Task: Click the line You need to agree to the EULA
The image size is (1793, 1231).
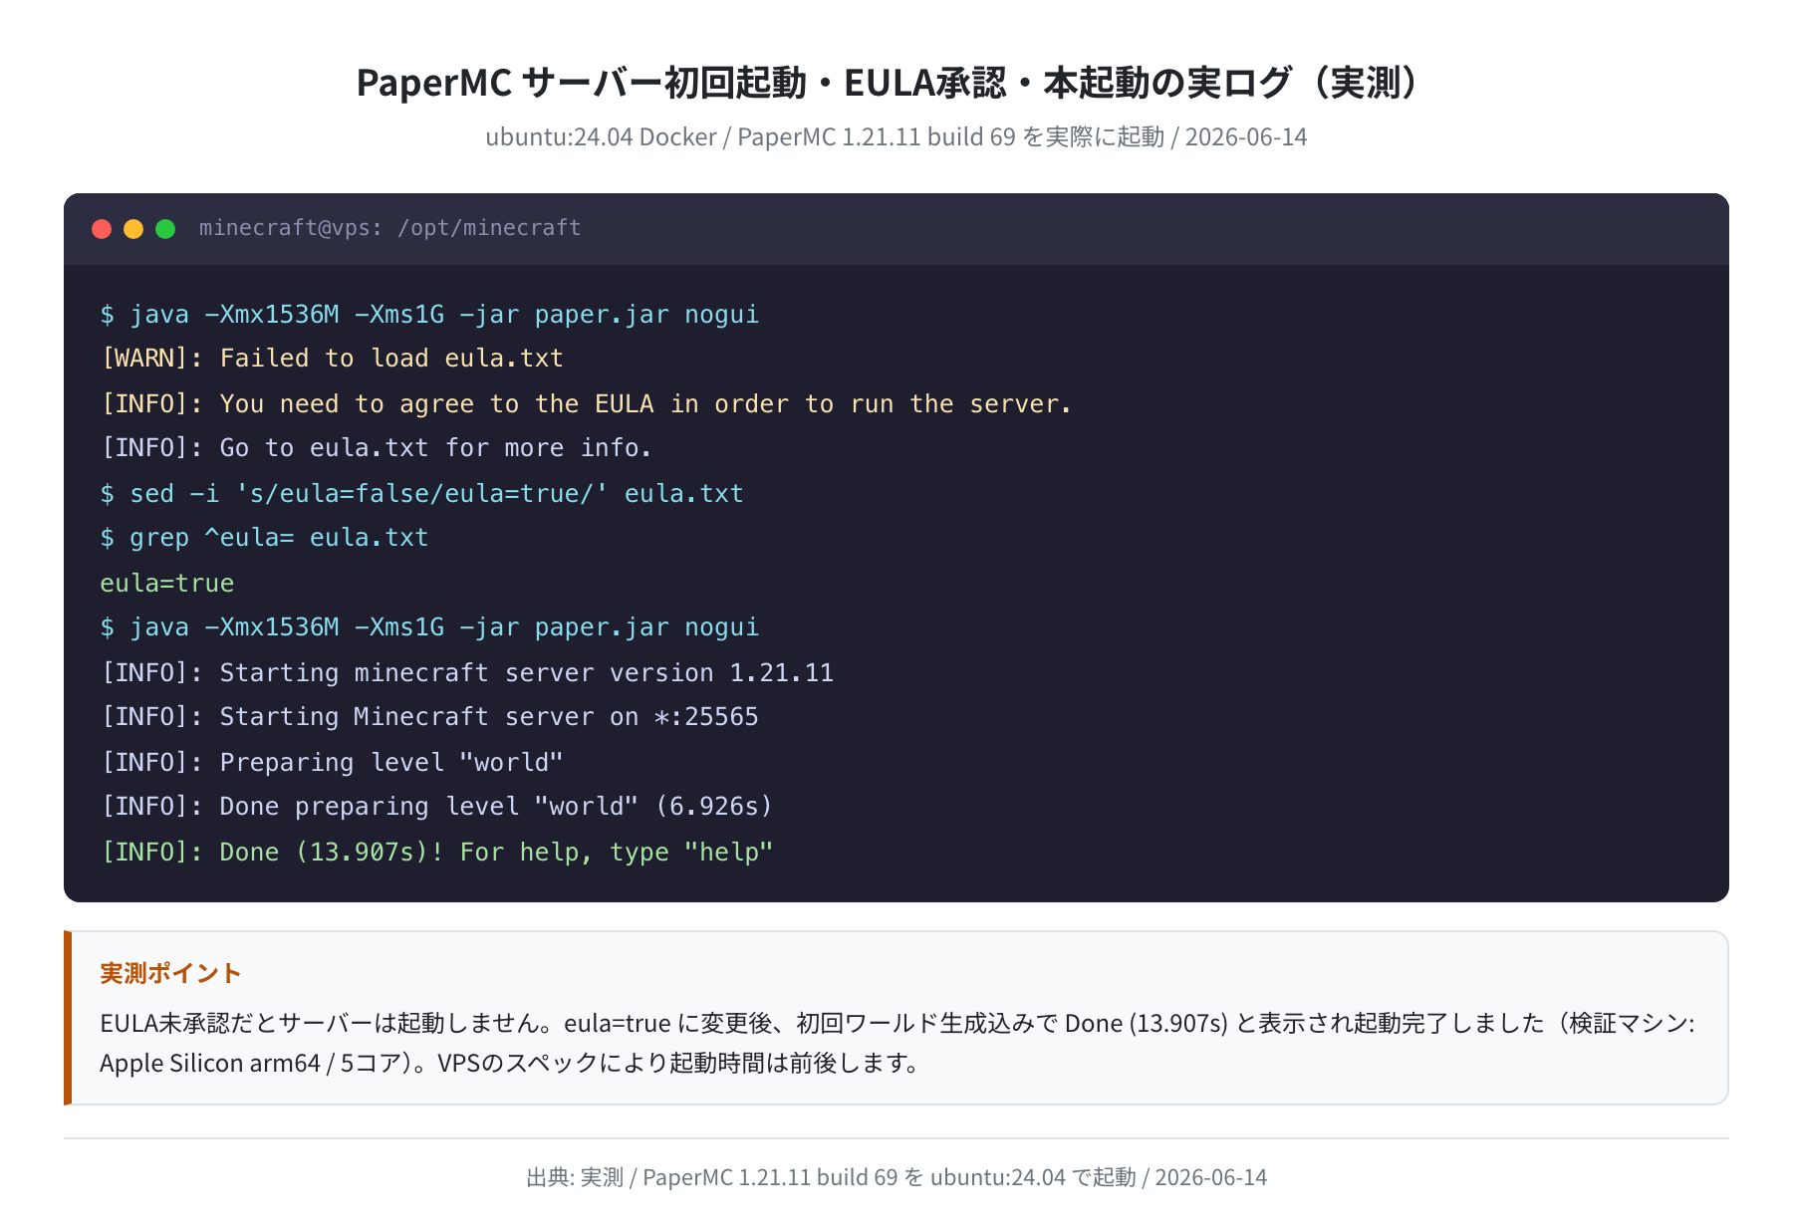Action: (x=586, y=404)
